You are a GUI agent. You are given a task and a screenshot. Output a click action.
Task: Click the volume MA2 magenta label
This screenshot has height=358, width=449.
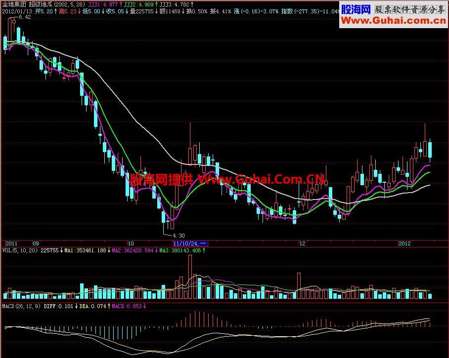pyautogui.click(x=133, y=250)
